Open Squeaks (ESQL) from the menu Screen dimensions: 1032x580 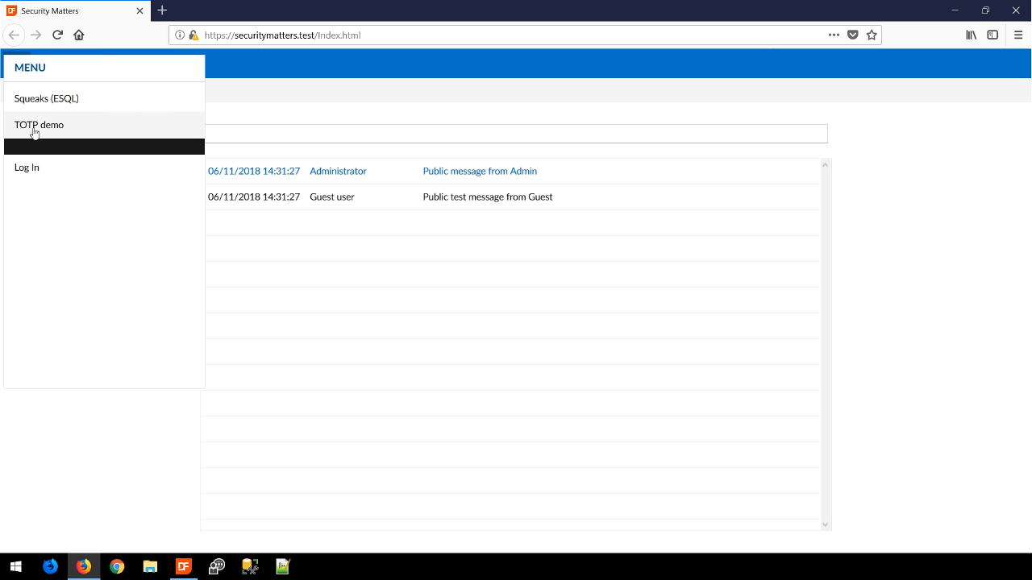pos(47,98)
